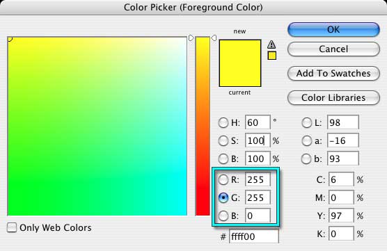Click the G value field showing 255
The image size is (387, 251).
coord(258,197)
